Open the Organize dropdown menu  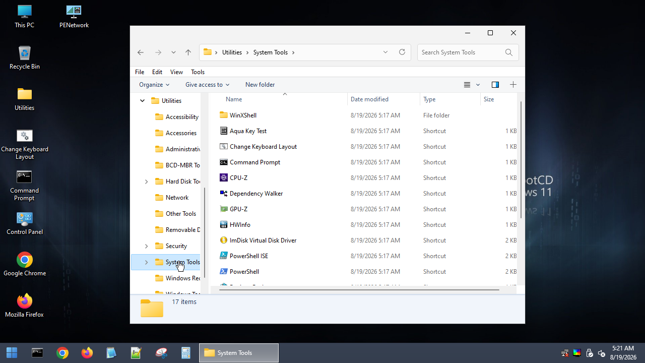[x=154, y=85]
